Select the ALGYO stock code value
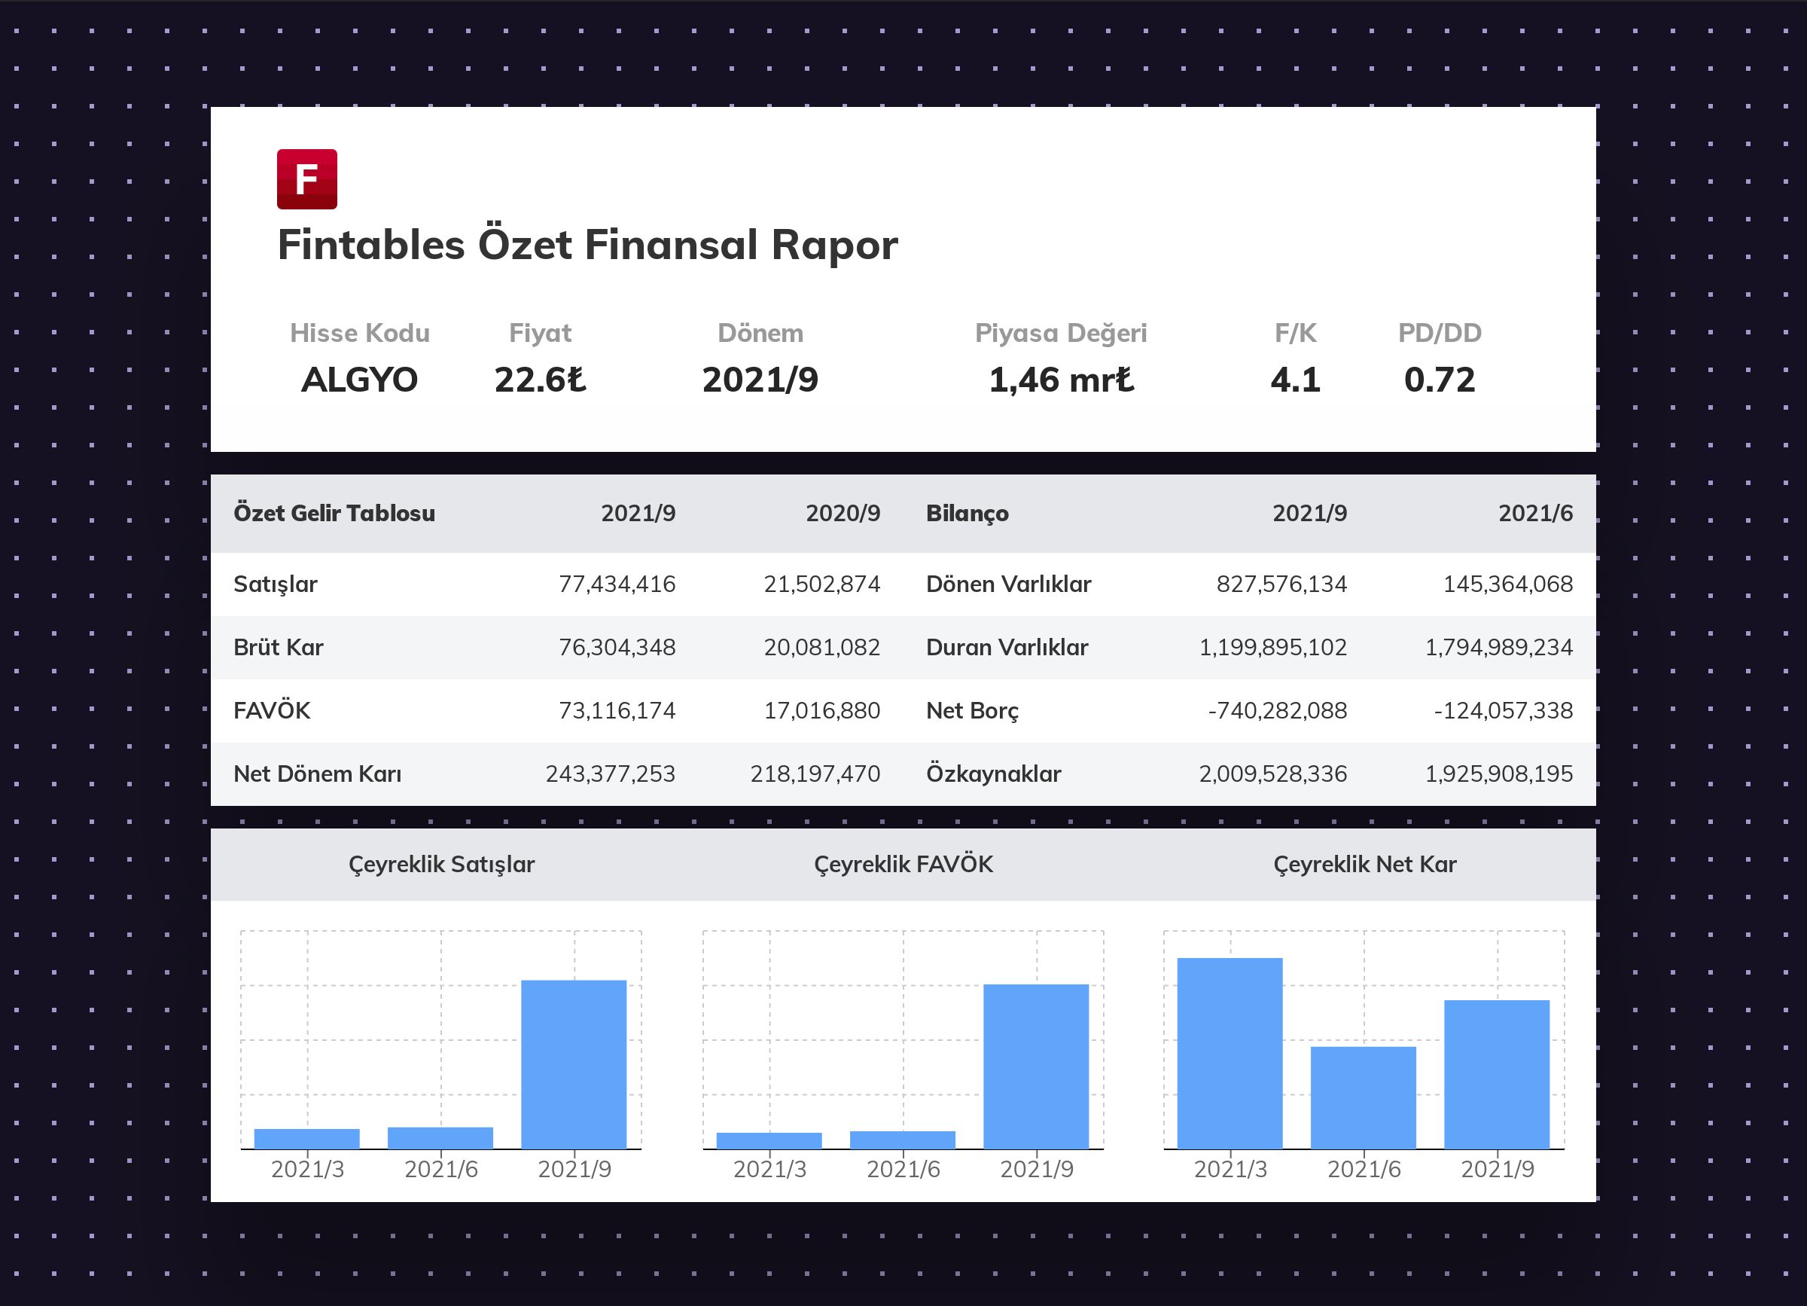Screen dimensions: 1807x1306 (359, 380)
